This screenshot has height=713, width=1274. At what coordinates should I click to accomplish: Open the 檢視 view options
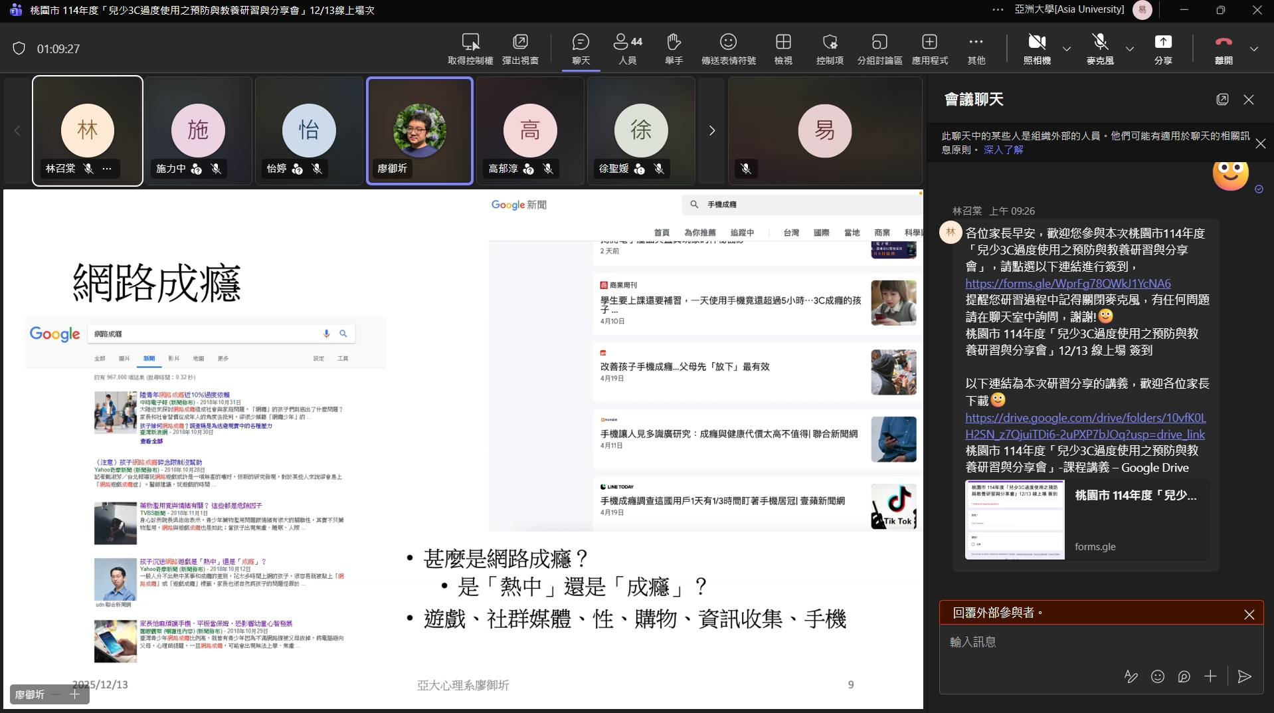(x=783, y=49)
